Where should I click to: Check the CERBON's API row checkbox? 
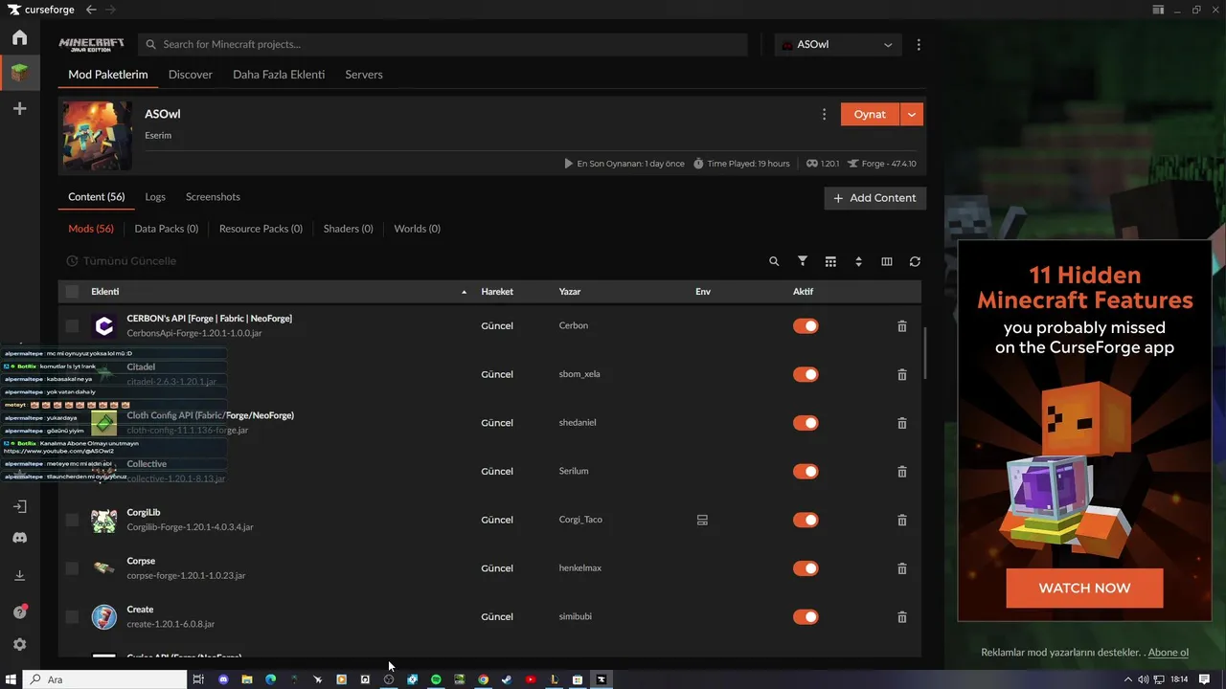click(x=72, y=326)
